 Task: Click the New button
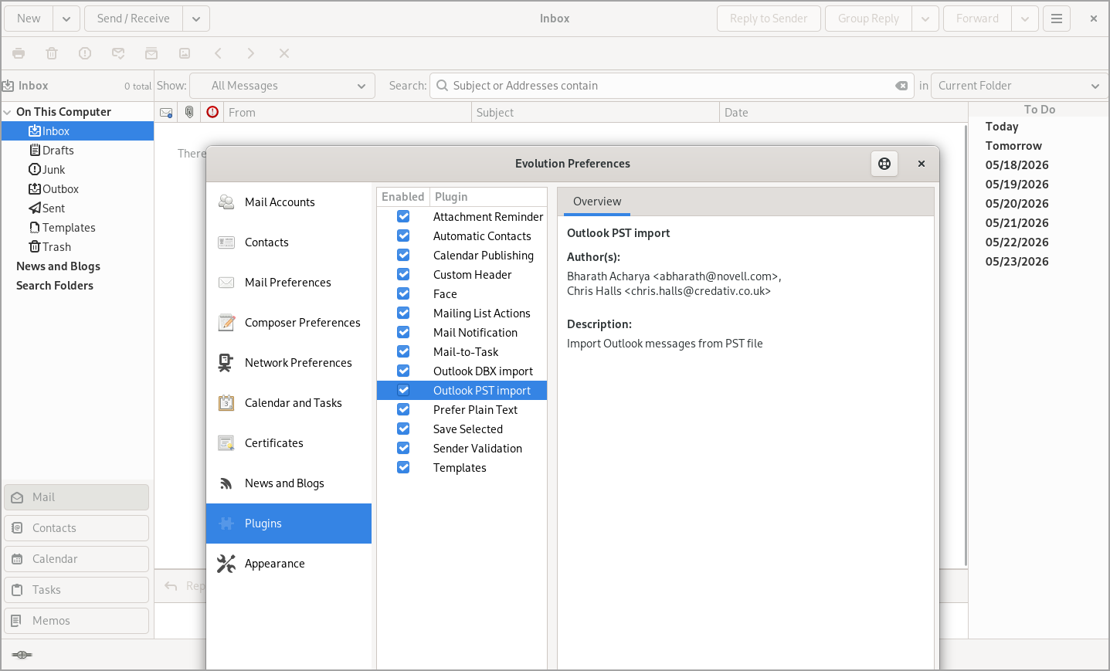point(29,19)
